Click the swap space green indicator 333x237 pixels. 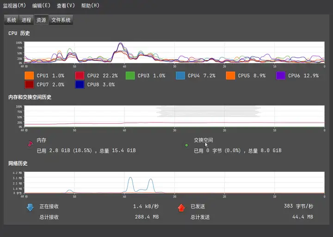click(186, 146)
